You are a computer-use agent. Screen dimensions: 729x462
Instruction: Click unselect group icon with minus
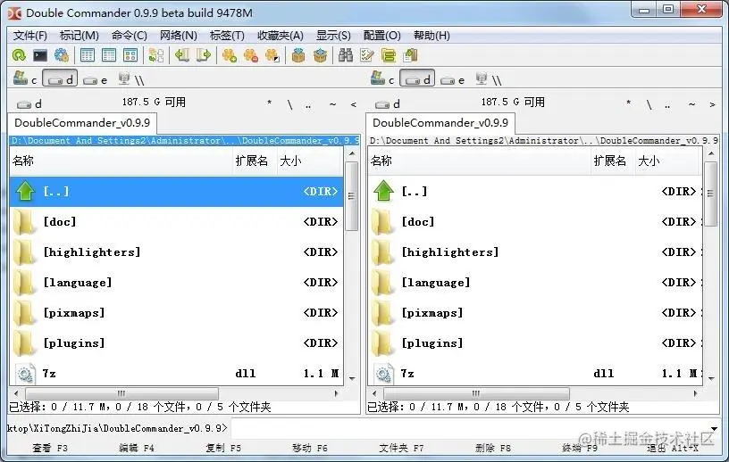pyautogui.click(x=250, y=55)
